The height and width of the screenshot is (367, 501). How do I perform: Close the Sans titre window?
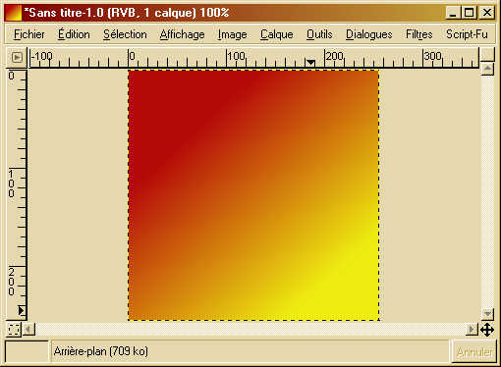pyautogui.click(x=487, y=13)
